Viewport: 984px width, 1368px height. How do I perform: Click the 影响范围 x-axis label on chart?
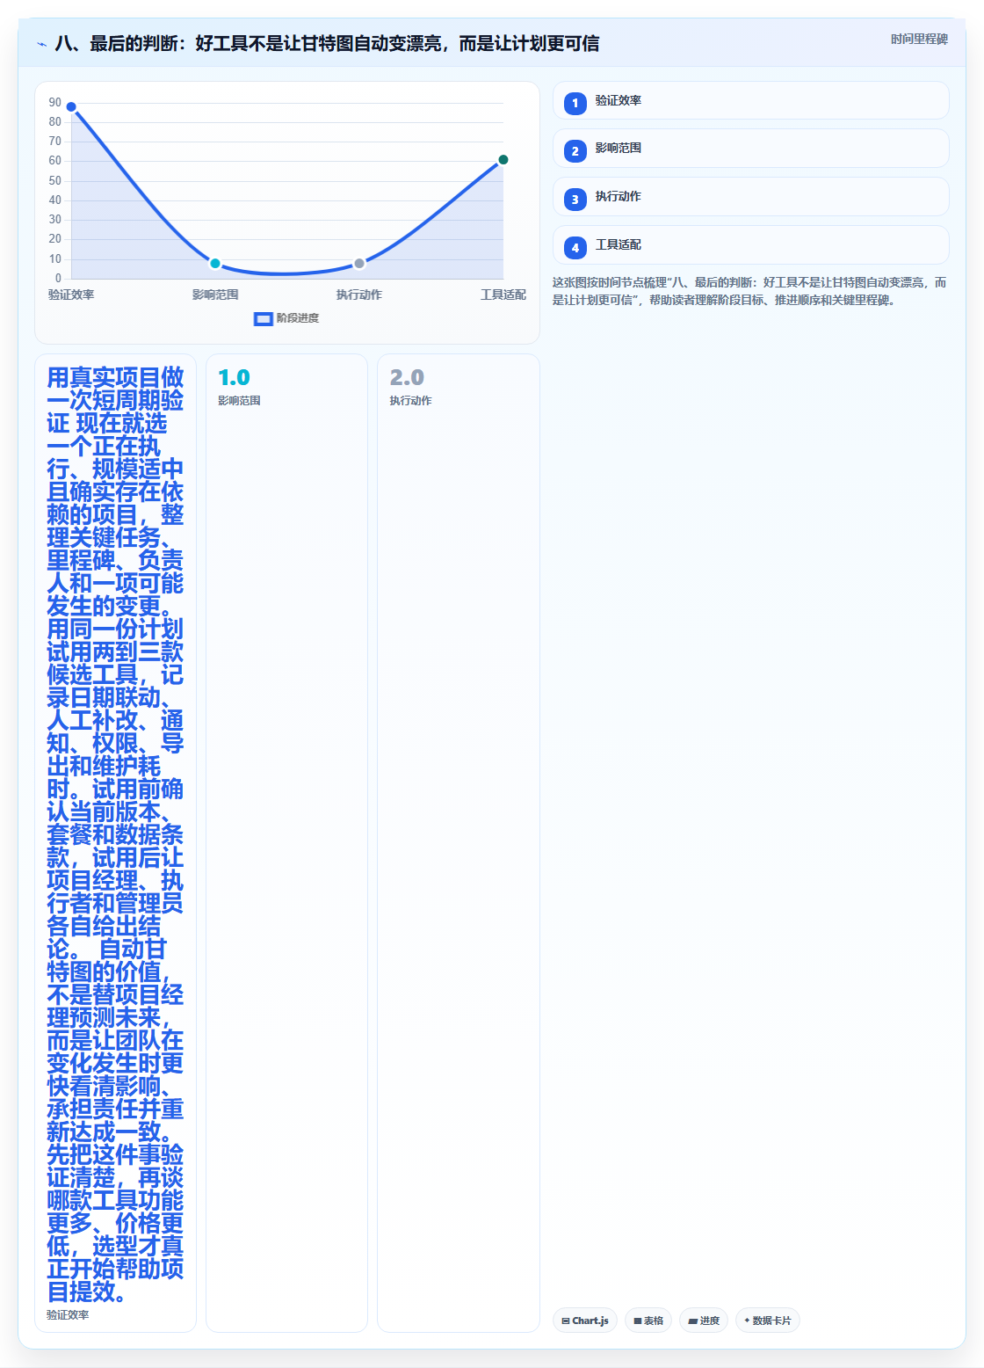click(215, 295)
